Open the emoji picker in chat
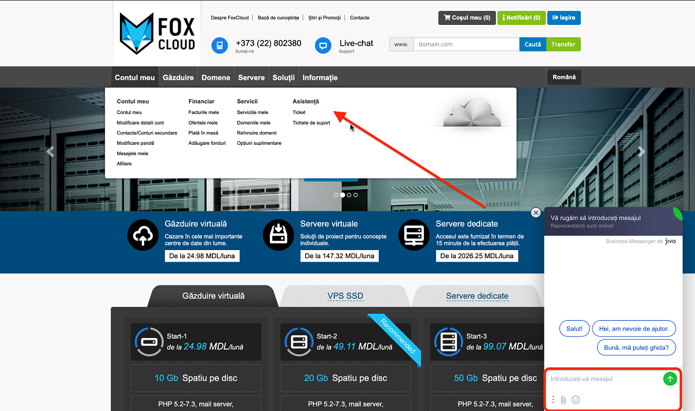Viewport: 695px width, 411px height. (x=576, y=399)
